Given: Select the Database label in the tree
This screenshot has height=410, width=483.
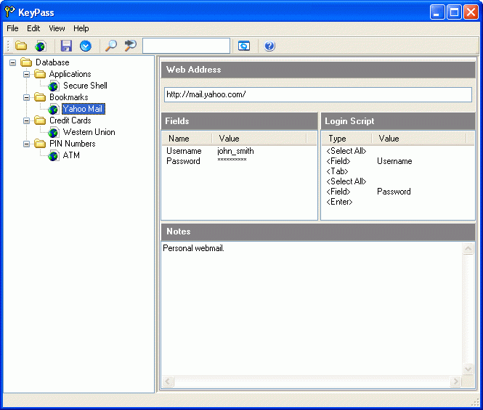Looking at the screenshot, I should coord(52,62).
